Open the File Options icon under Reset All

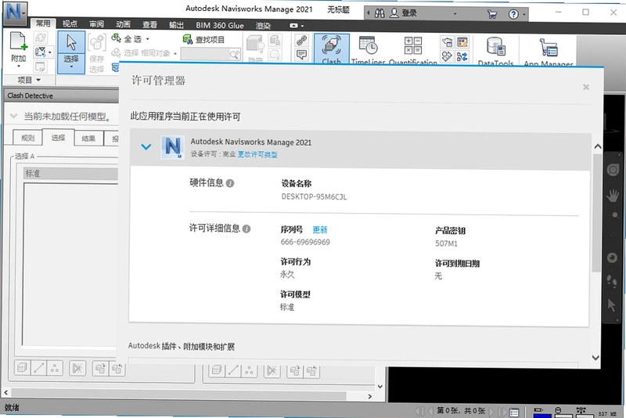coord(41,67)
